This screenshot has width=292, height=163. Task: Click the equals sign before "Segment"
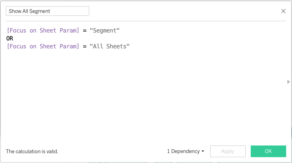click(85, 30)
